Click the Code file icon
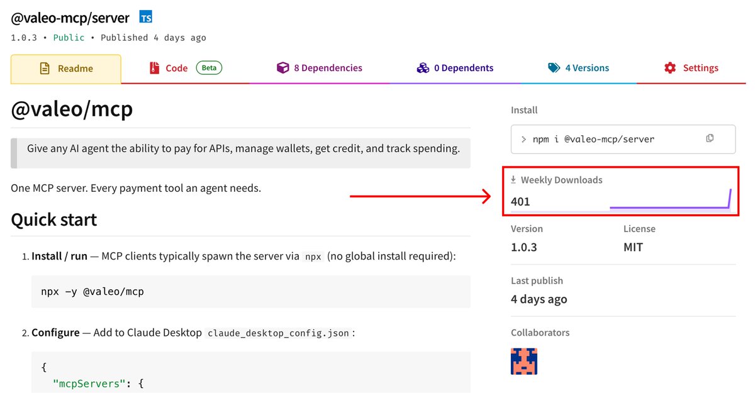This screenshot has width=755, height=393. tap(154, 68)
